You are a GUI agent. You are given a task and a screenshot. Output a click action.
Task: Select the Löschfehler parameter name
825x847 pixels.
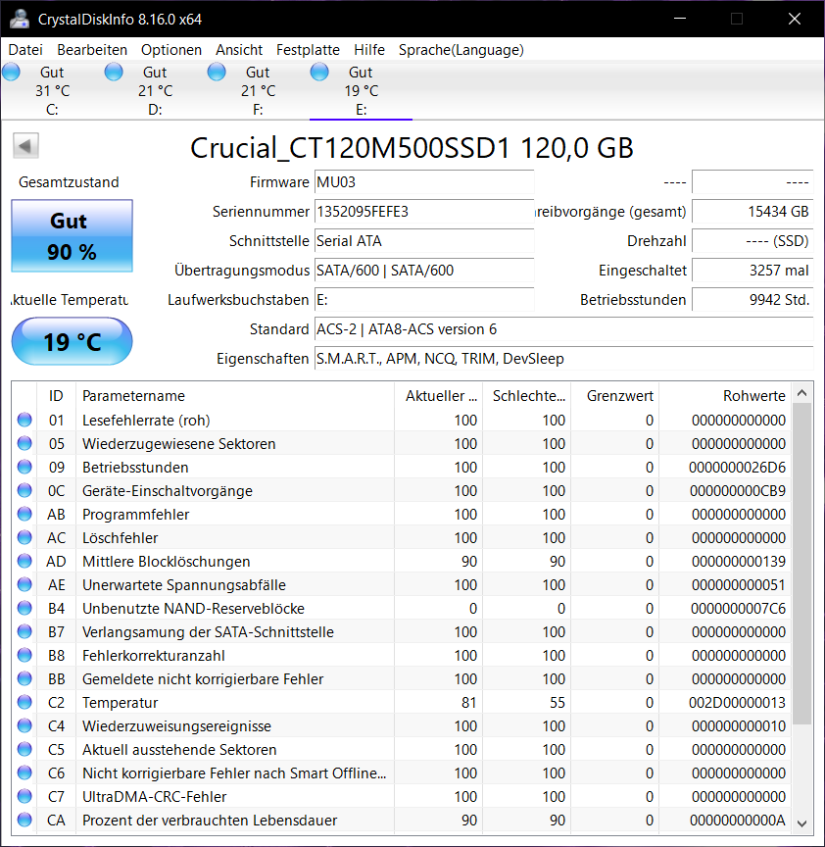[x=120, y=538]
